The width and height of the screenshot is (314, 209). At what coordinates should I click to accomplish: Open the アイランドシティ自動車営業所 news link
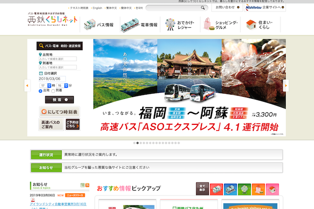coord(58,204)
